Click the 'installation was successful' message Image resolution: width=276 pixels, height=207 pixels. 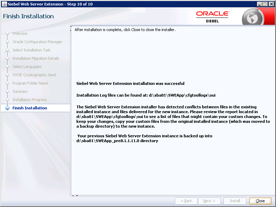tap(130, 83)
